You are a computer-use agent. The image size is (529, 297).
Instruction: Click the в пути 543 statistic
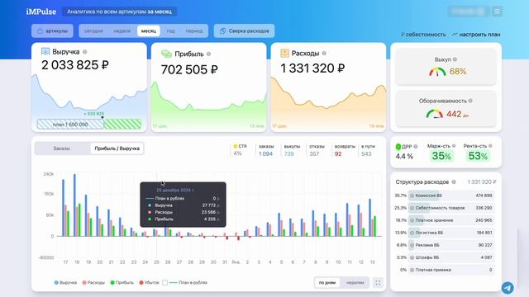coord(368,150)
